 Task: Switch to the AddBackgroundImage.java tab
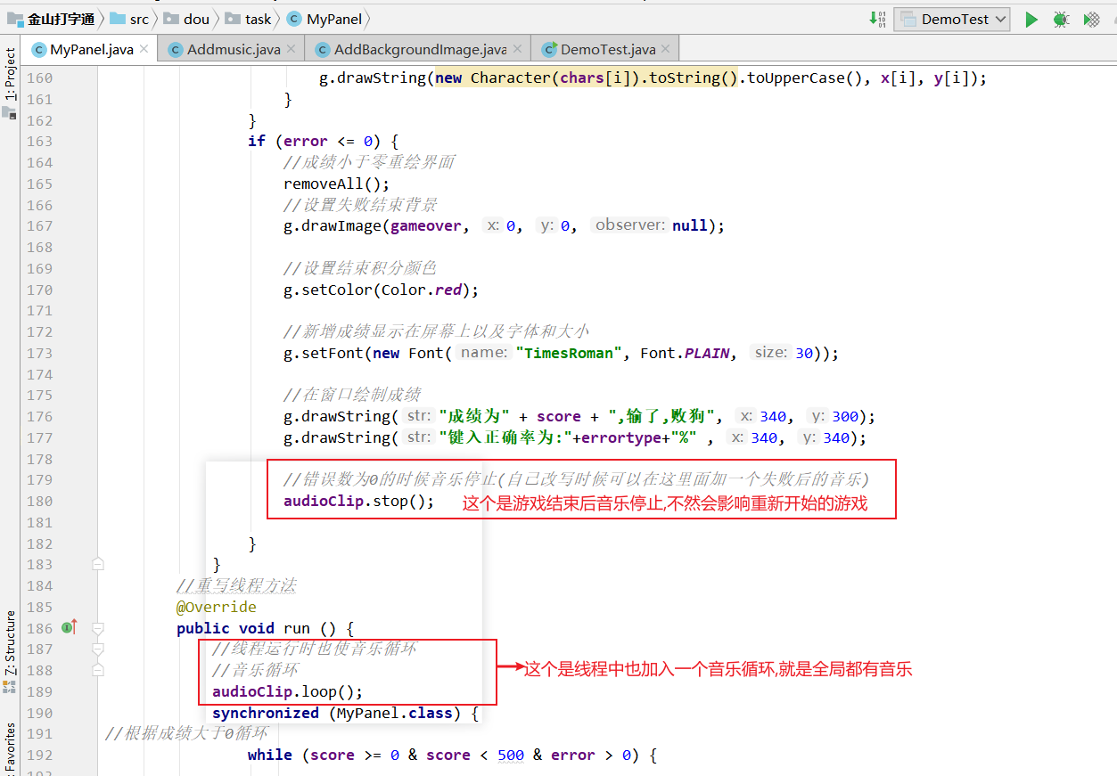click(x=417, y=49)
